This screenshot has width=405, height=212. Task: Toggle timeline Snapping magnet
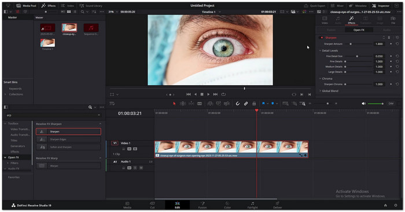coord(238,104)
